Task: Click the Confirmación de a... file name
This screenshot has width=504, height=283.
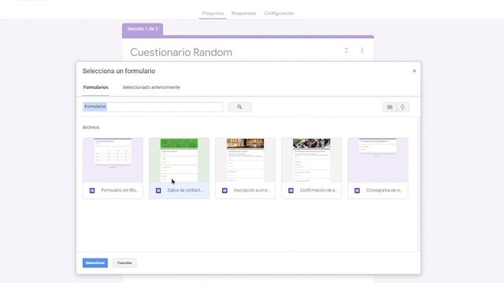Action: tap(318, 190)
